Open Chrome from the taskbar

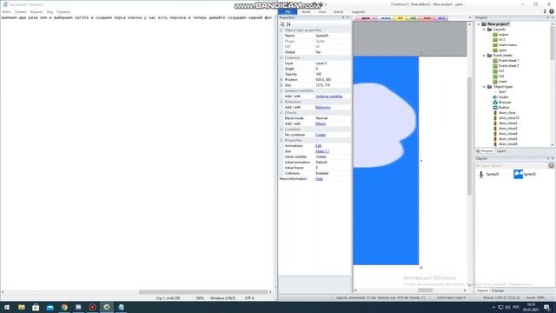pos(64,307)
